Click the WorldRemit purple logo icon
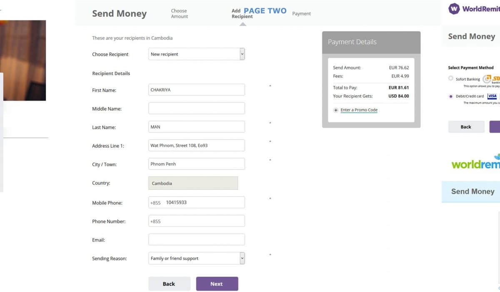The image size is (500, 292). pos(454,9)
